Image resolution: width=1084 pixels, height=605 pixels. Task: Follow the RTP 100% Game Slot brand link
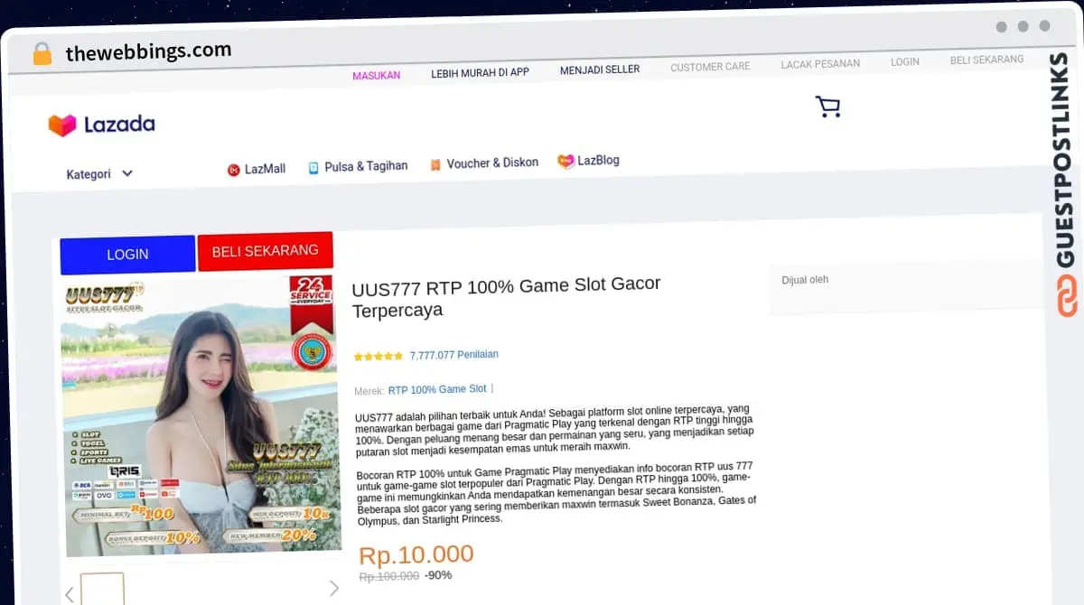pos(437,390)
